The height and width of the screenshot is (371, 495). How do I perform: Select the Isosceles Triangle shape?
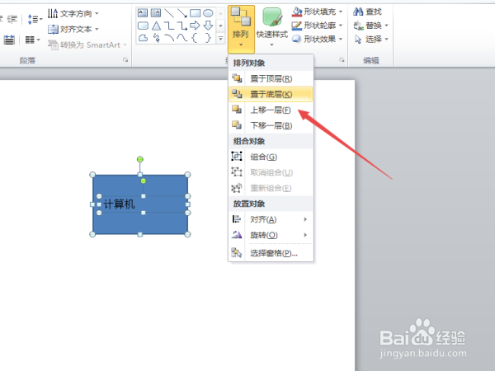coord(156,26)
